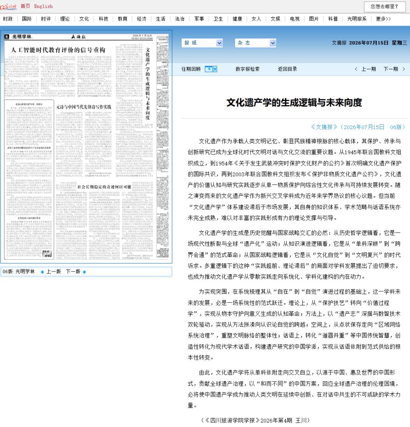Open the 女人 channel
This screenshot has height=427, width=410.
[x=256, y=19]
